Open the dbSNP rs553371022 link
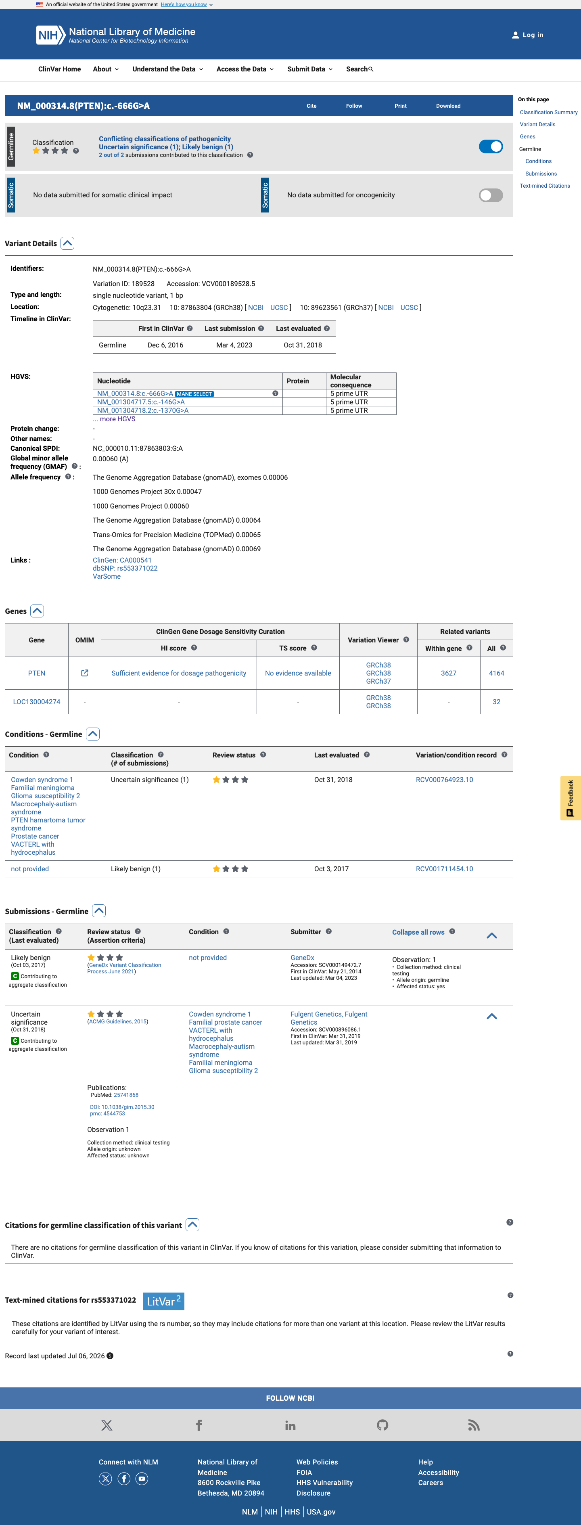This screenshot has width=581, height=1525. [125, 568]
